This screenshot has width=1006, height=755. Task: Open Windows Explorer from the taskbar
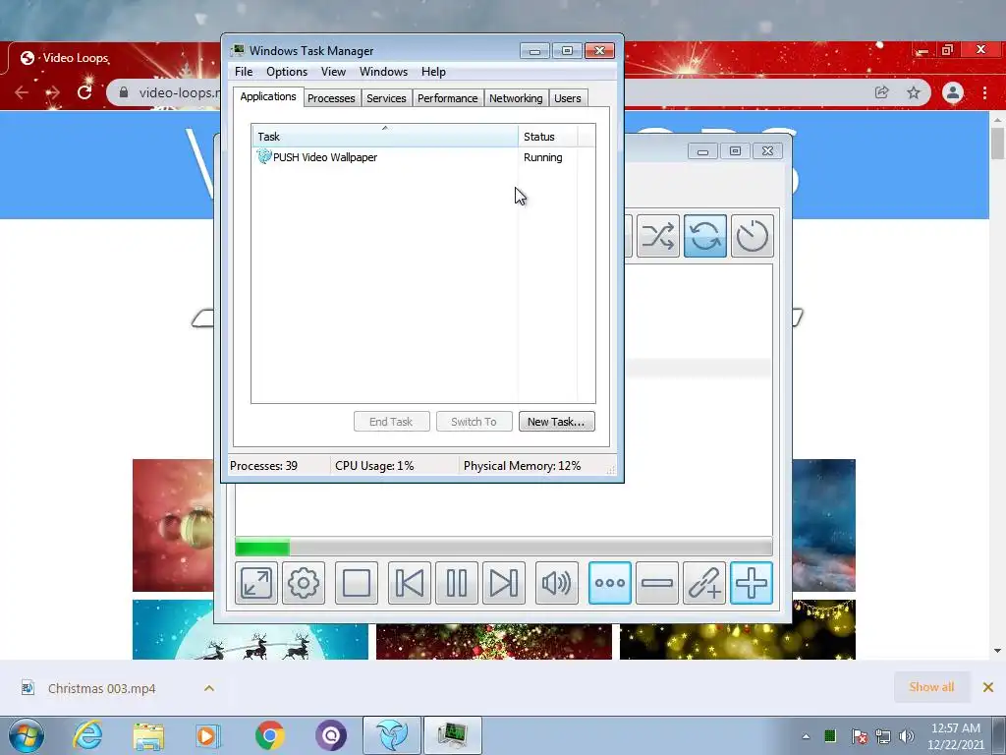[148, 735]
